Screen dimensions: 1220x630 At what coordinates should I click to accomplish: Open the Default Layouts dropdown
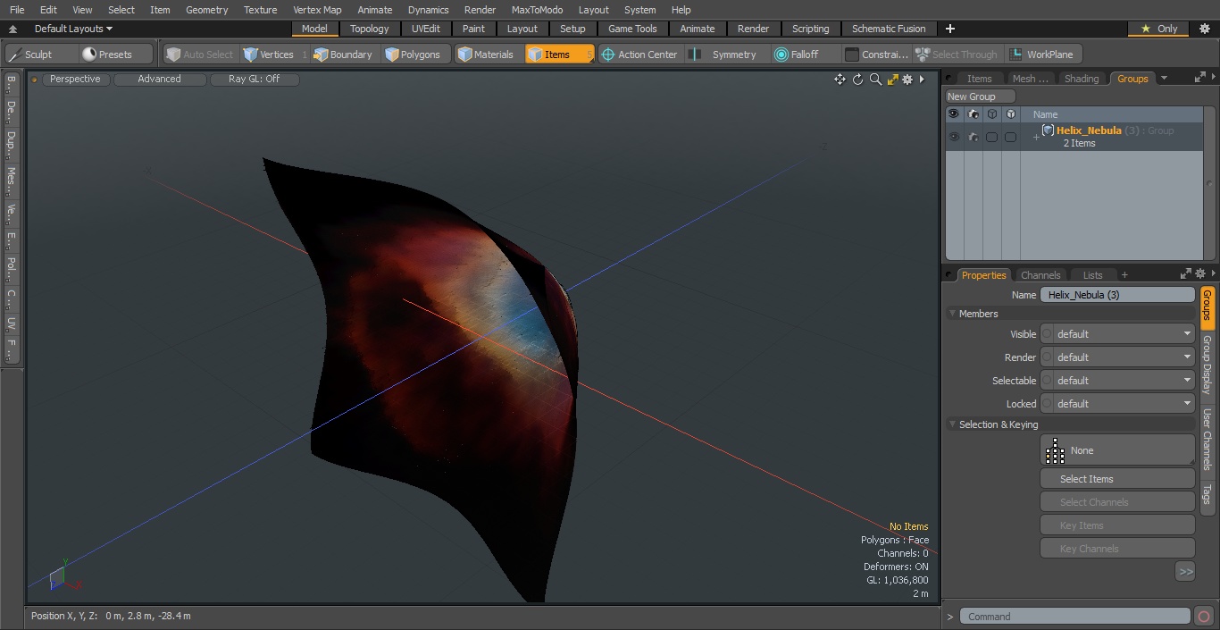tap(73, 29)
